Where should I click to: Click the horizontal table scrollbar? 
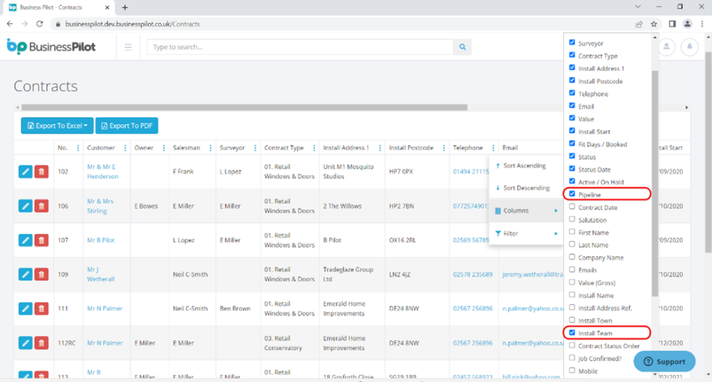tap(243, 108)
